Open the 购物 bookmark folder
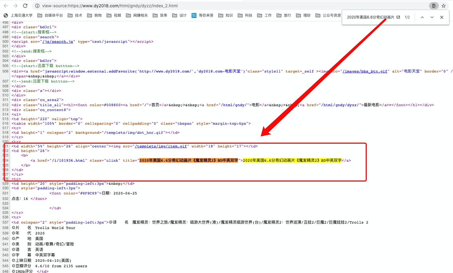 (x=94, y=15)
